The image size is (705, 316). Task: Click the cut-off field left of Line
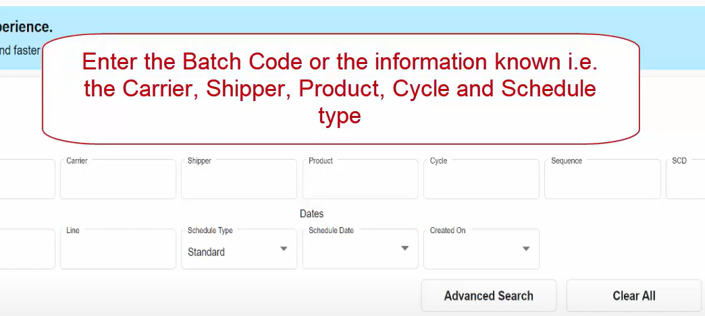click(x=27, y=249)
